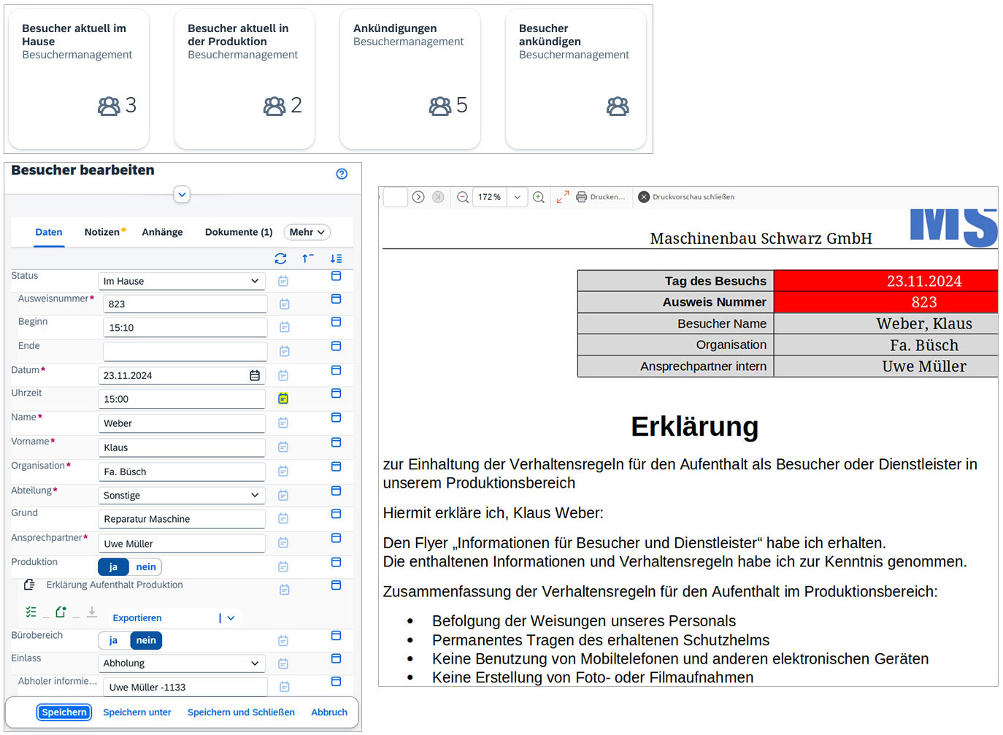Image resolution: width=1003 pixels, height=735 pixels.
Task: Zoom out of the print preview
Action: 463,197
